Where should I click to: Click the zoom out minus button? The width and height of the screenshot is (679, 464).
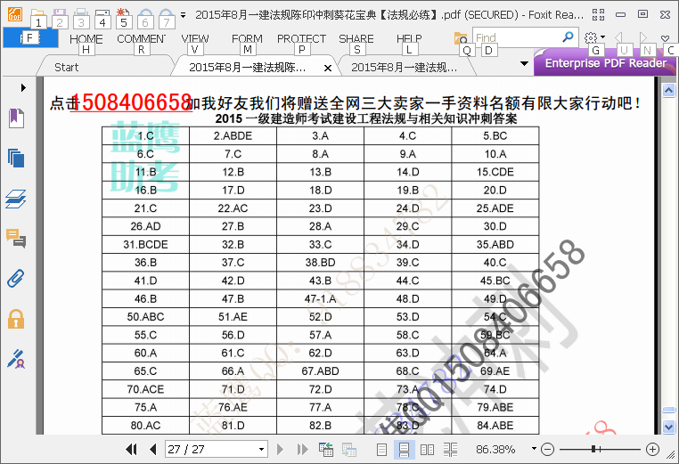pyautogui.click(x=548, y=449)
